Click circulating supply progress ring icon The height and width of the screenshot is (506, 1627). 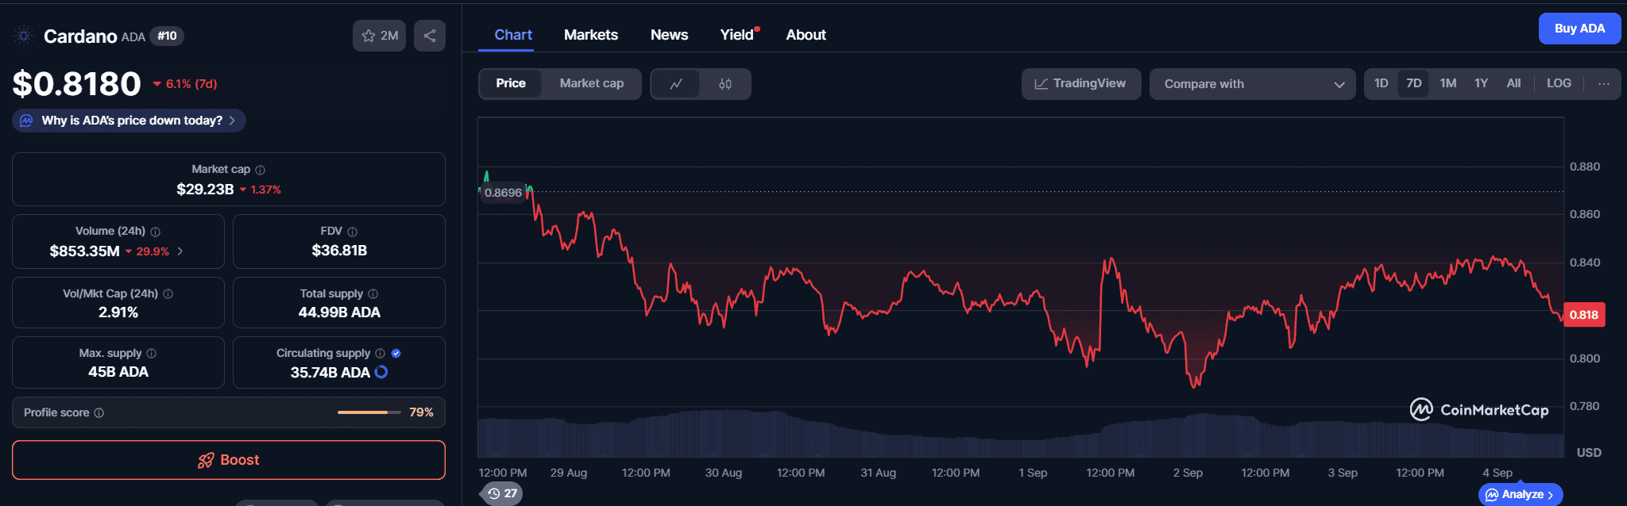tap(381, 372)
